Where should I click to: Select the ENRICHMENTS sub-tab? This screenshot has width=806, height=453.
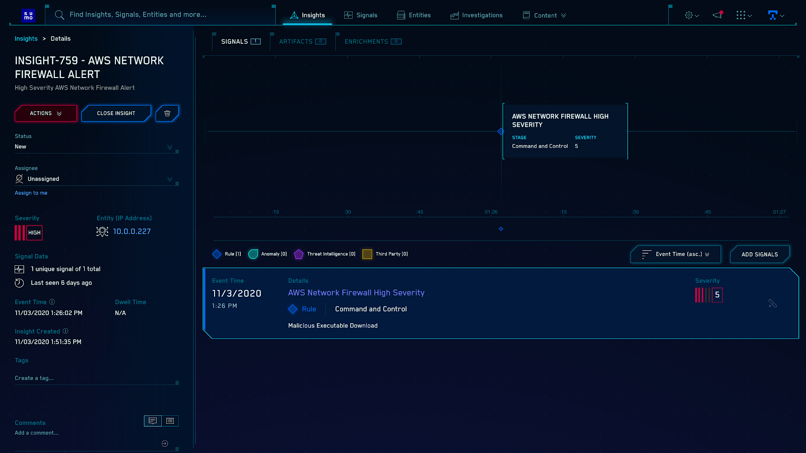[373, 42]
